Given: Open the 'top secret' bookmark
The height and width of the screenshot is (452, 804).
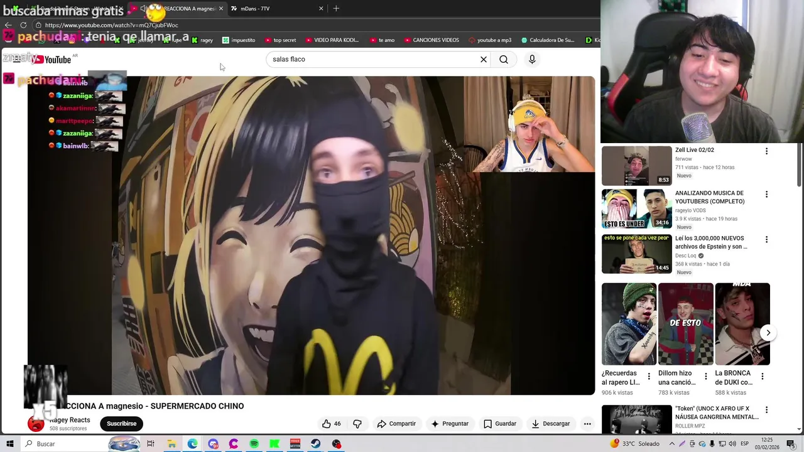Looking at the screenshot, I should [x=280, y=40].
